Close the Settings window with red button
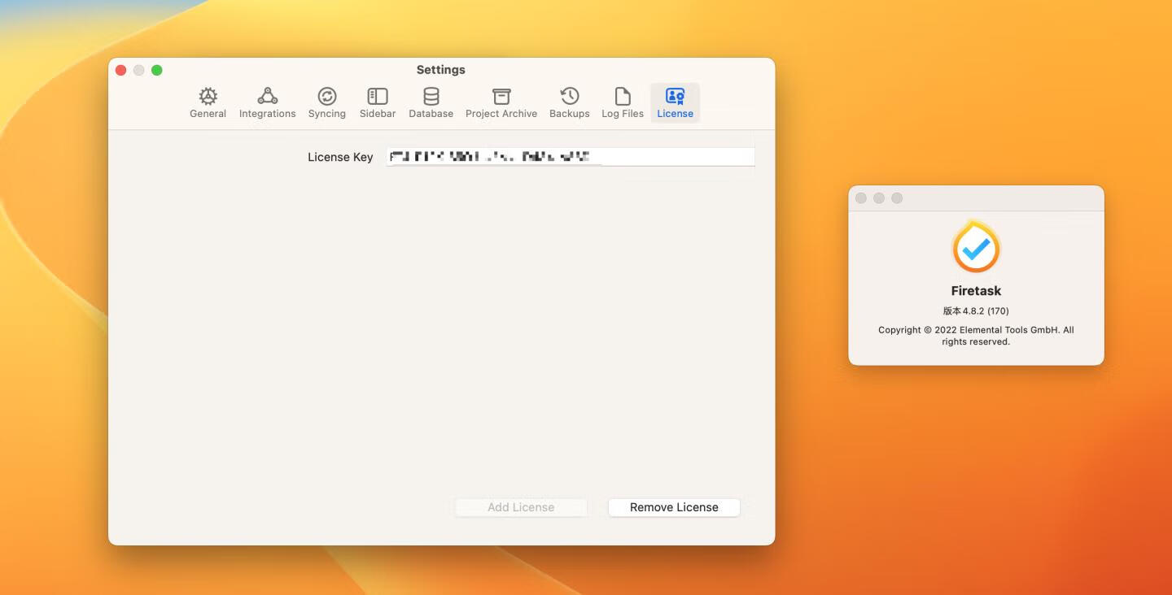Viewport: 1172px width, 595px height. (120, 70)
